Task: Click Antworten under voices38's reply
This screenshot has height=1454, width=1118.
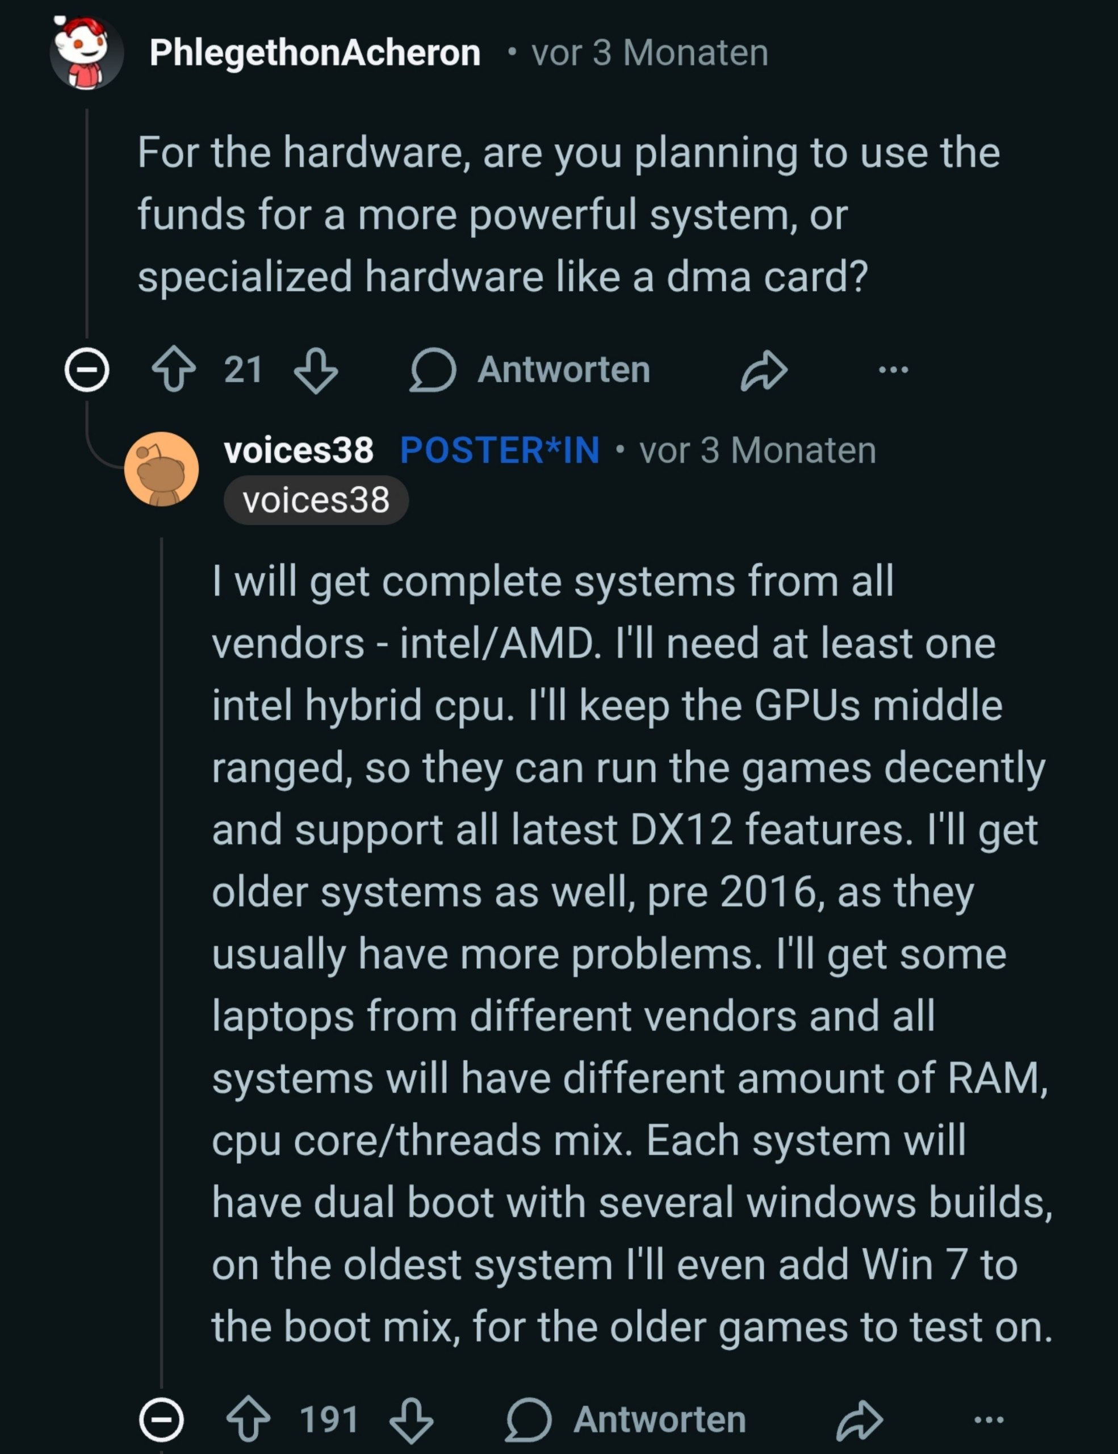Action: 627,1420
